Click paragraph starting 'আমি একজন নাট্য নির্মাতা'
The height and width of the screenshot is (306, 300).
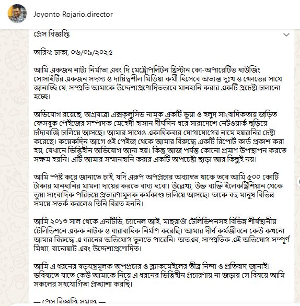[158, 83]
